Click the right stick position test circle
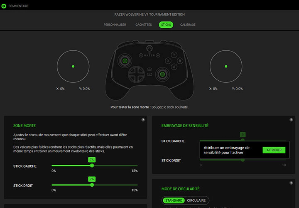Image resolution: width=299 pixels, height=208 pixels. [226, 67]
